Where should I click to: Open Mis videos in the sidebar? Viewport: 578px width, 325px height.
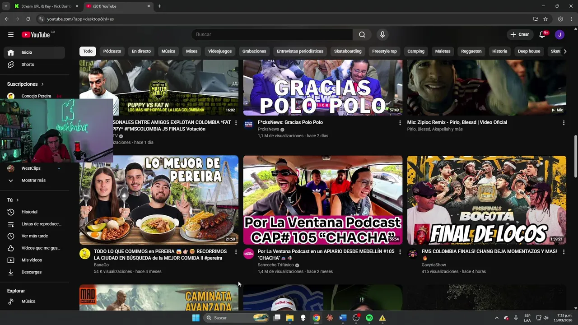(34, 260)
